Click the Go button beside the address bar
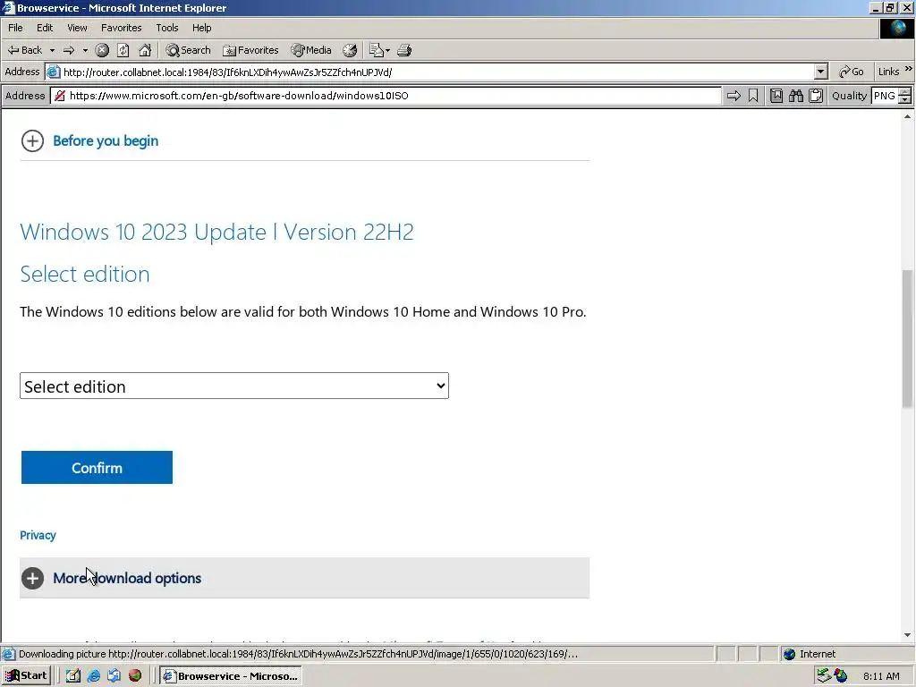This screenshot has width=916, height=687. 852,72
